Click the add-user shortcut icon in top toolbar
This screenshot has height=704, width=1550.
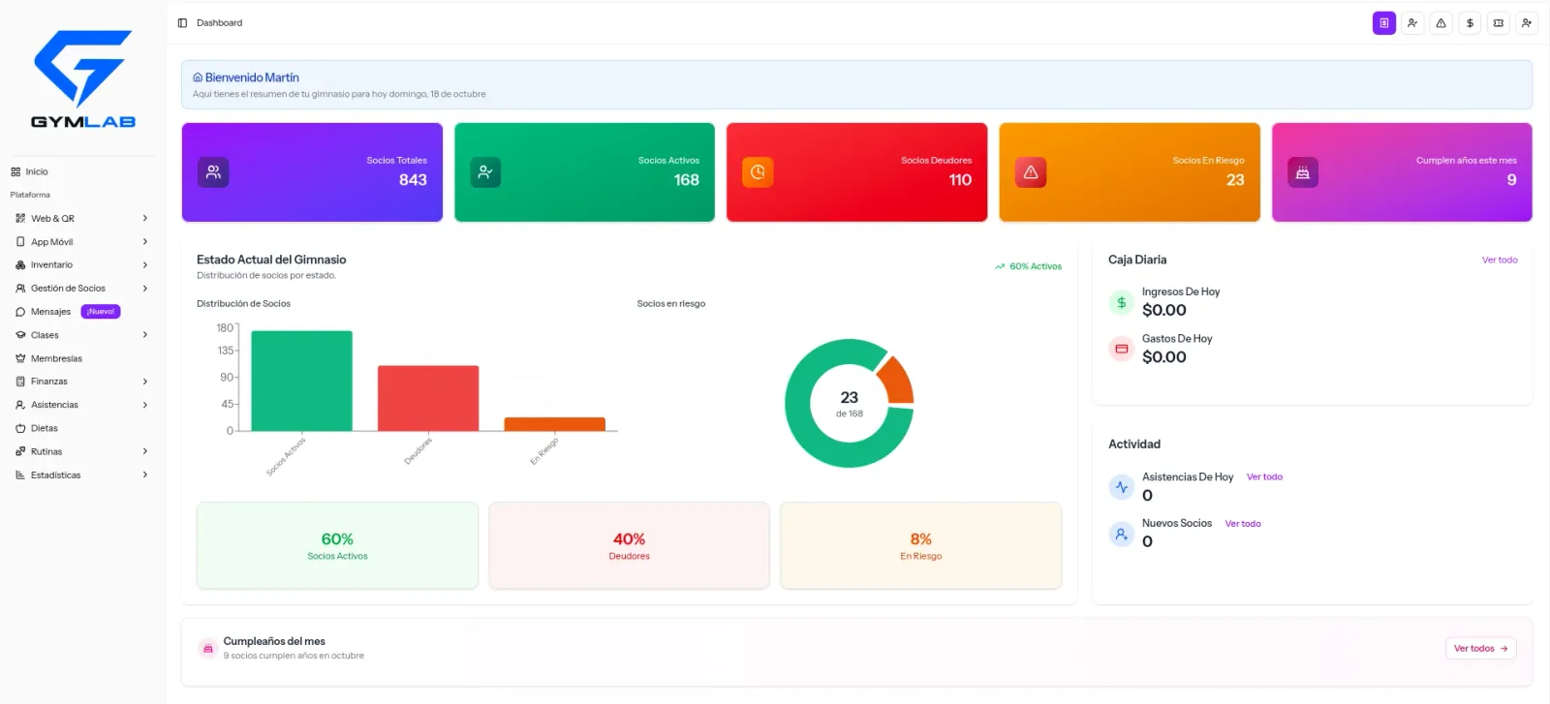[1527, 23]
